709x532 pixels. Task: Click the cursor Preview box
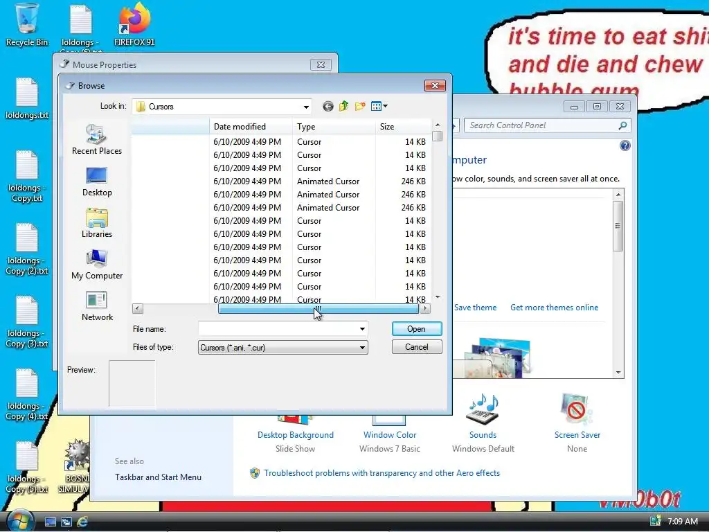pyautogui.click(x=132, y=383)
